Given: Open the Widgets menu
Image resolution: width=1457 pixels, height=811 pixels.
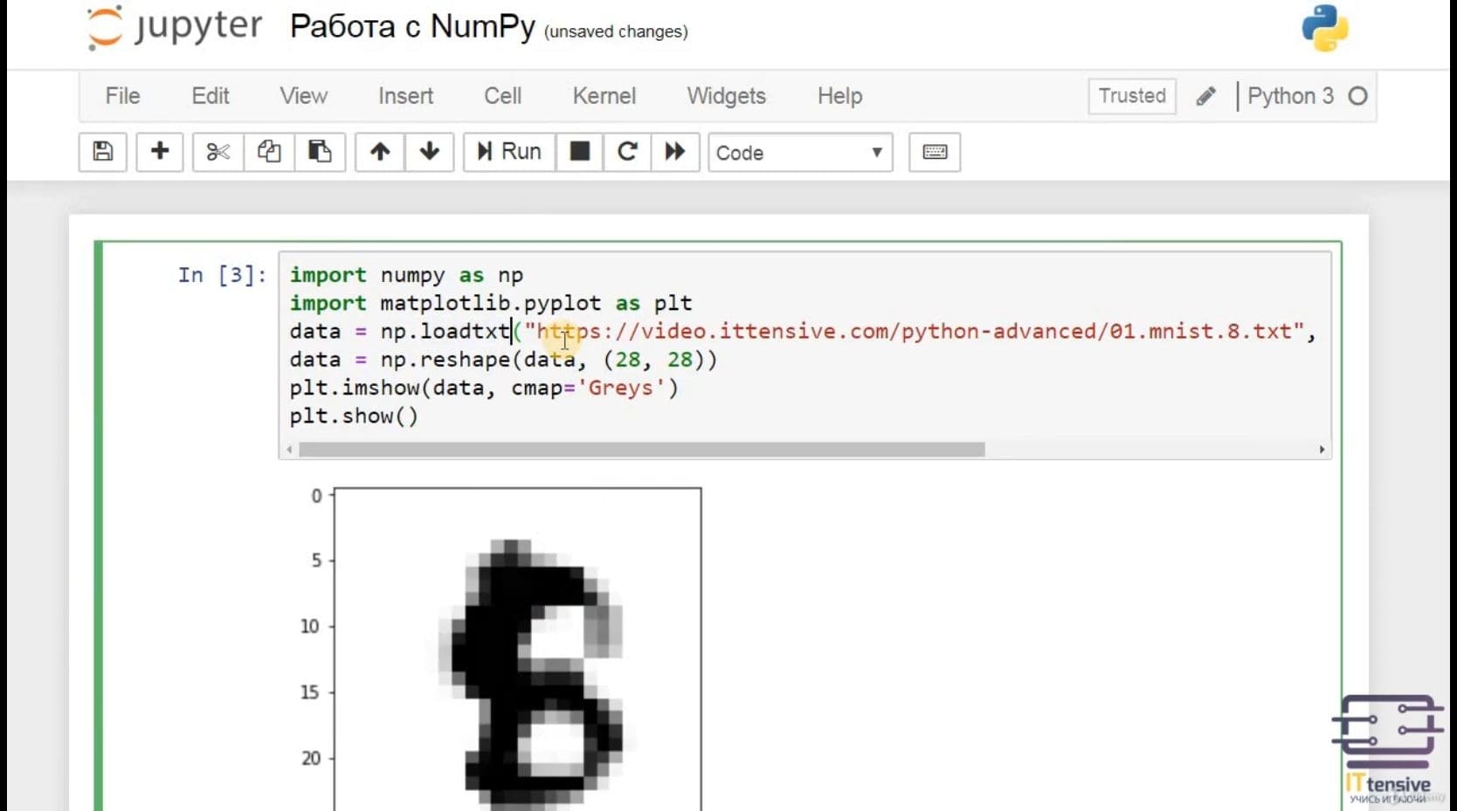Looking at the screenshot, I should coord(727,96).
